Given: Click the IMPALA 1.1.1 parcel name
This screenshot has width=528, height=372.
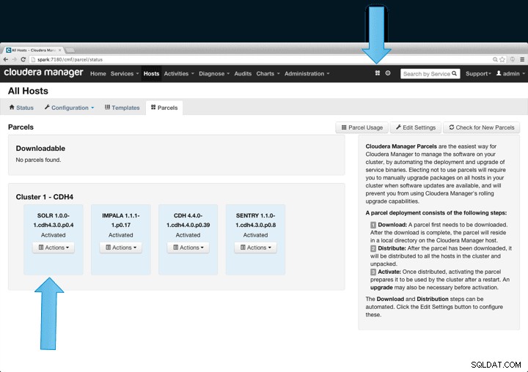Looking at the screenshot, I should (121, 220).
